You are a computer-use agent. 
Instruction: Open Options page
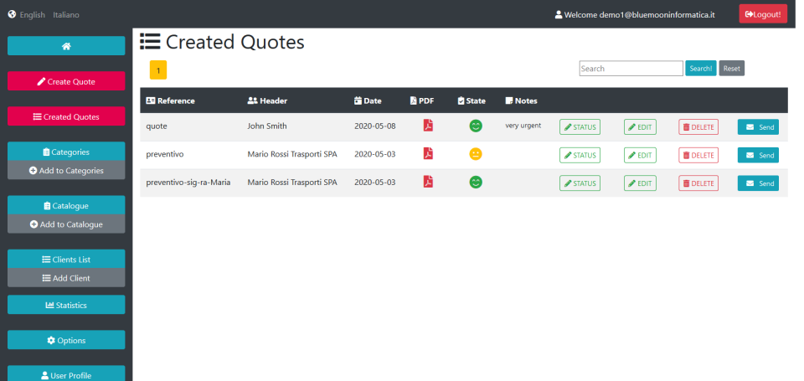coord(66,340)
